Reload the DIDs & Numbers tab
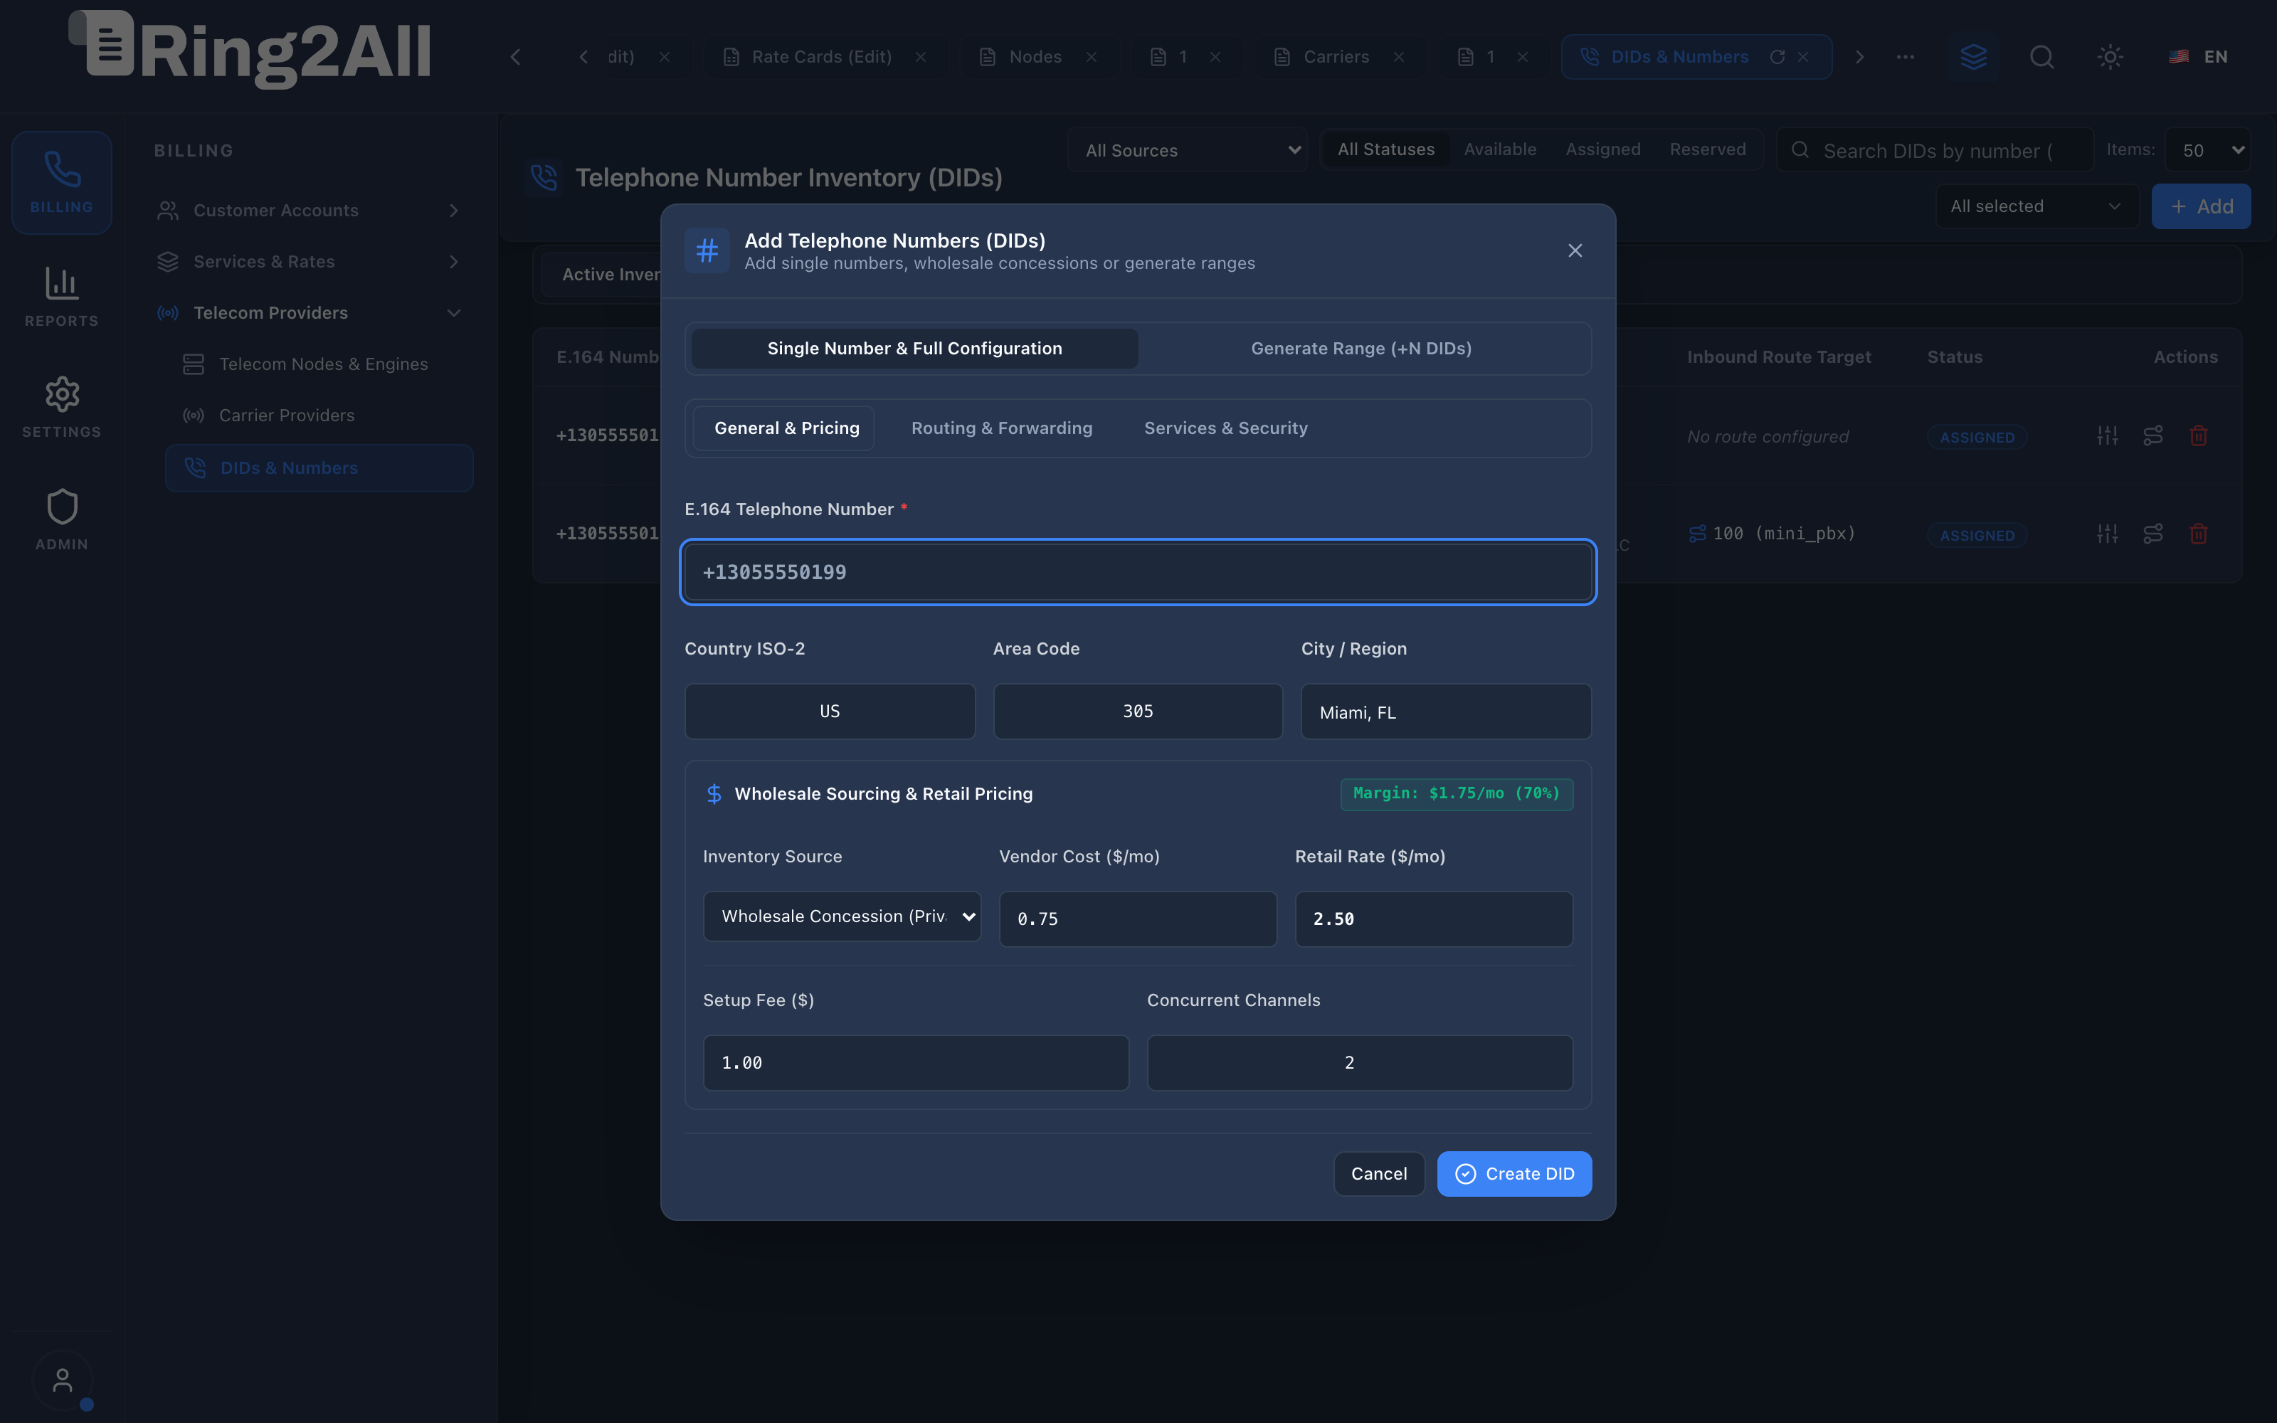Screen dimensions: 2277x1423 (1777, 56)
